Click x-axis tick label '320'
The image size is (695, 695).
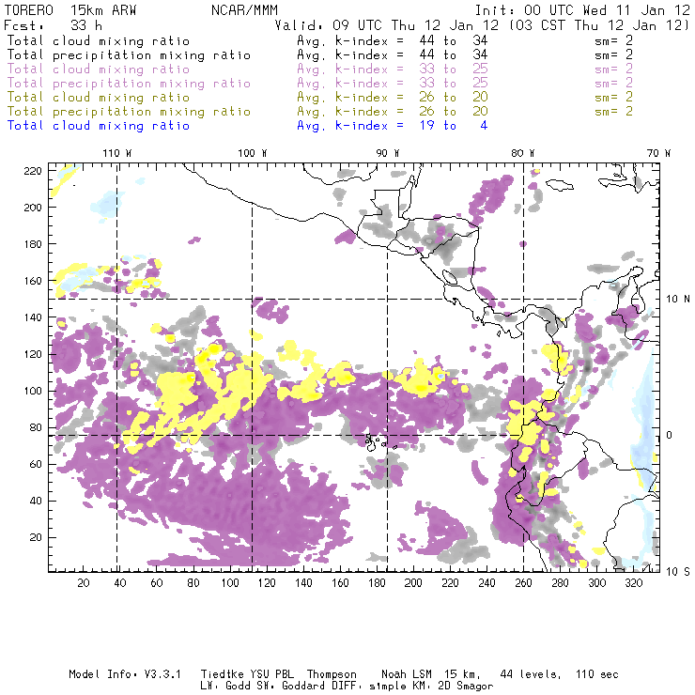click(x=634, y=583)
